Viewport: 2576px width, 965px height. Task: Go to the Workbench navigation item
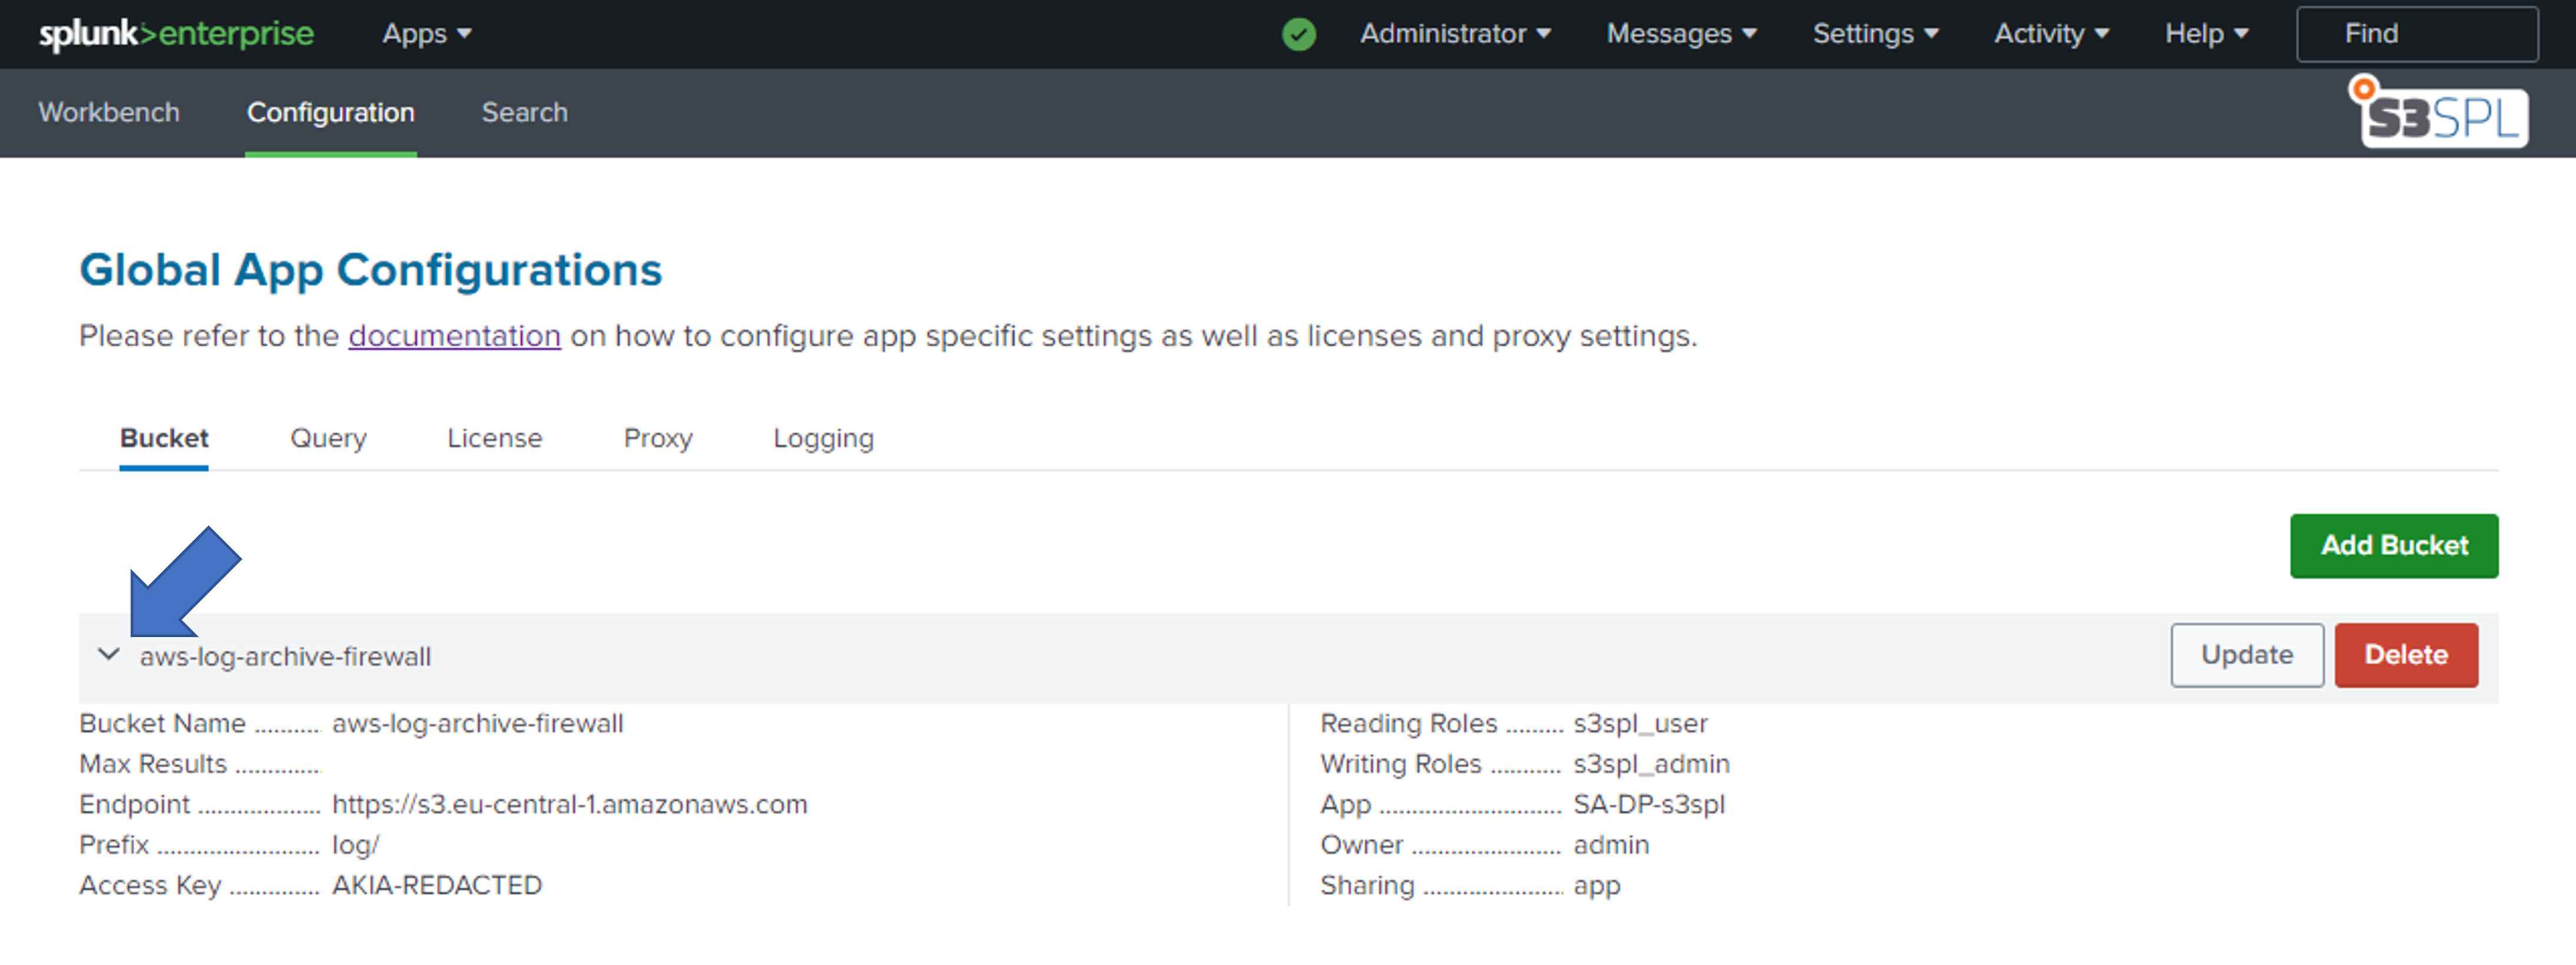pos(109,113)
